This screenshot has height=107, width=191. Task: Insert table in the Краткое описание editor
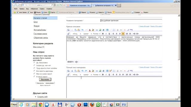click(114, 30)
